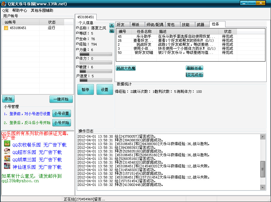Open the Q宠 menu
Screen dimensions: 271x202
tap(5, 11)
